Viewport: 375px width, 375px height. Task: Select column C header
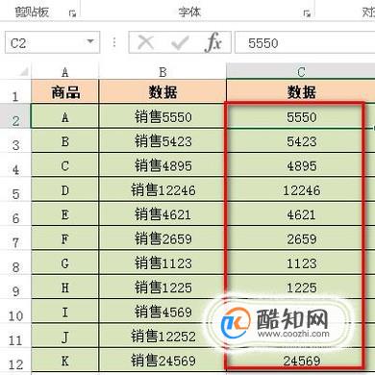(x=301, y=71)
